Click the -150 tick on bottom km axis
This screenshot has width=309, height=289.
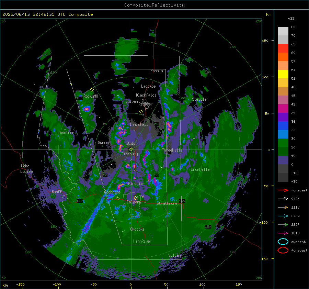click(x=20, y=284)
